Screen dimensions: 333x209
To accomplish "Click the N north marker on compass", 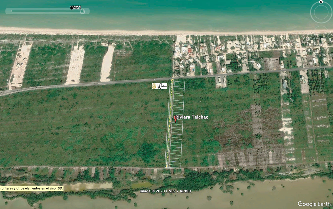I will [x=321, y=2].
